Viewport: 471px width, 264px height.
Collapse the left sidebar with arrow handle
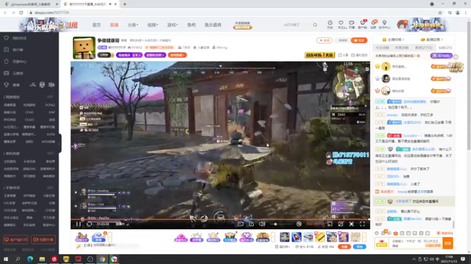coord(59,144)
